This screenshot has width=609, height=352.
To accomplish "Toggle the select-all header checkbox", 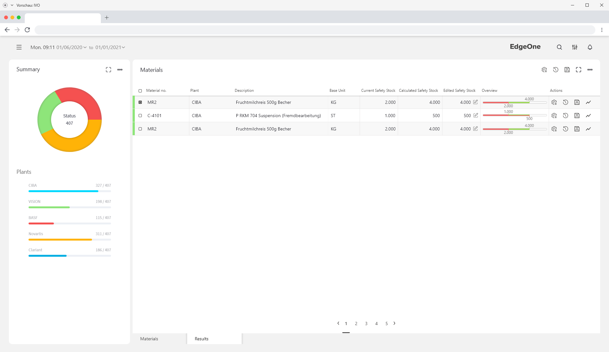I will 140,91.
